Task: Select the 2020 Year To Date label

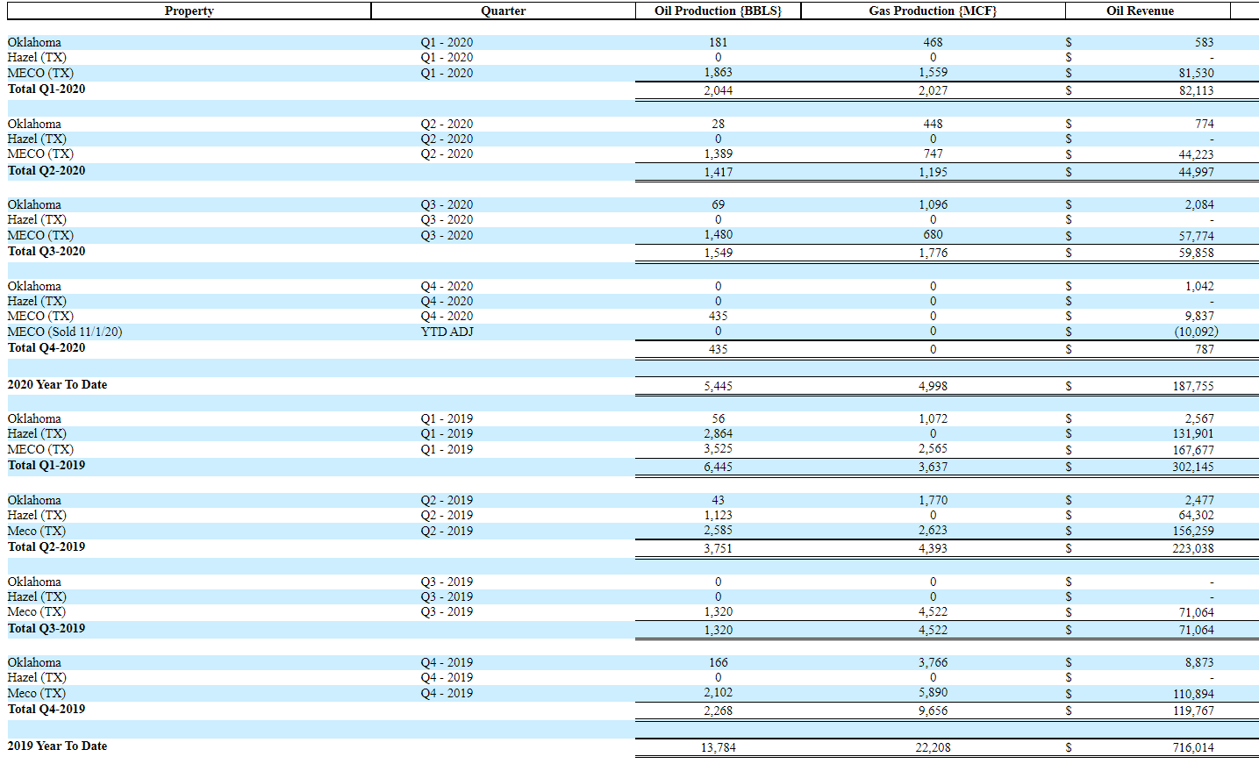Action: click(57, 384)
